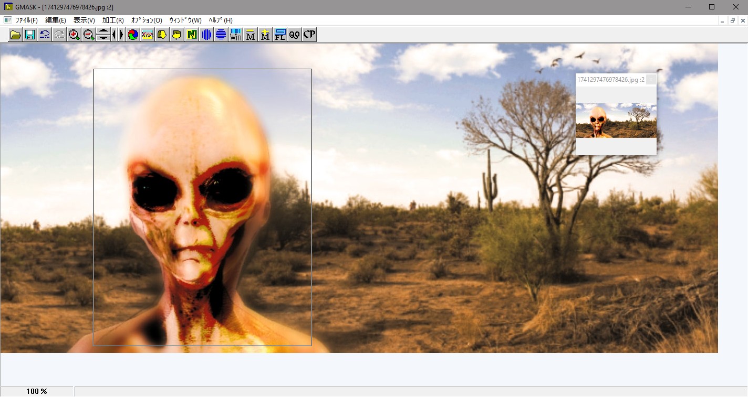Click the alien thumbnail in the preview window
Screen dimensions: 748x397
pos(616,121)
